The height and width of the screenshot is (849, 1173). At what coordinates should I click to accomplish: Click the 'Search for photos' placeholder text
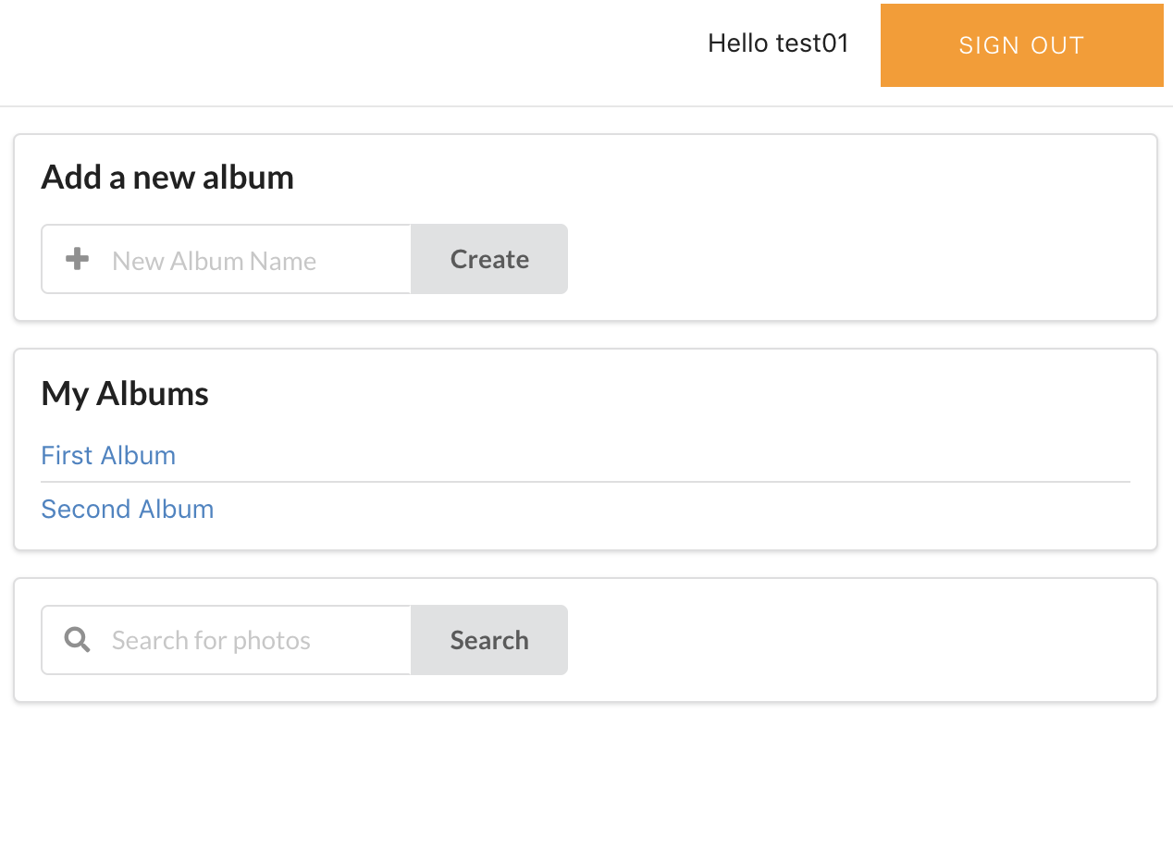point(211,640)
